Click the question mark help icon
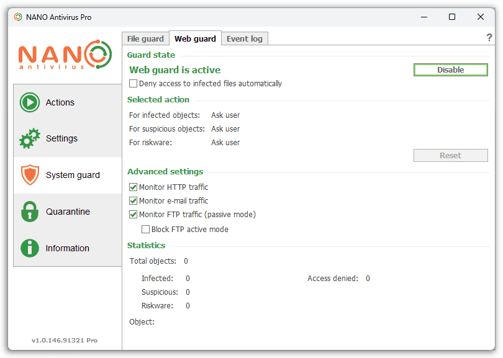The height and width of the screenshot is (358, 503). pos(489,37)
